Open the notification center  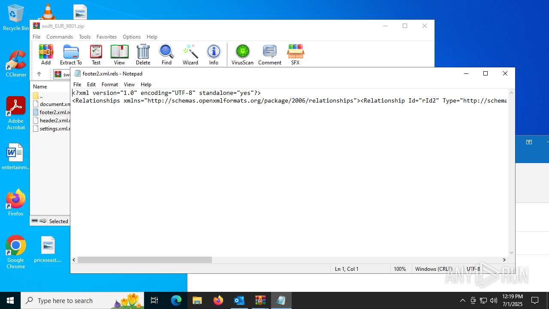tap(535, 300)
